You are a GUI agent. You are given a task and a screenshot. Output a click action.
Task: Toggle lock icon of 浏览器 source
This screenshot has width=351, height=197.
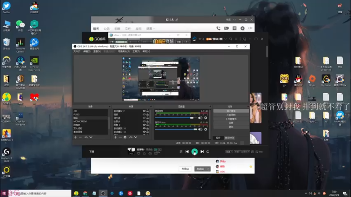pyautogui.click(x=147, y=118)
